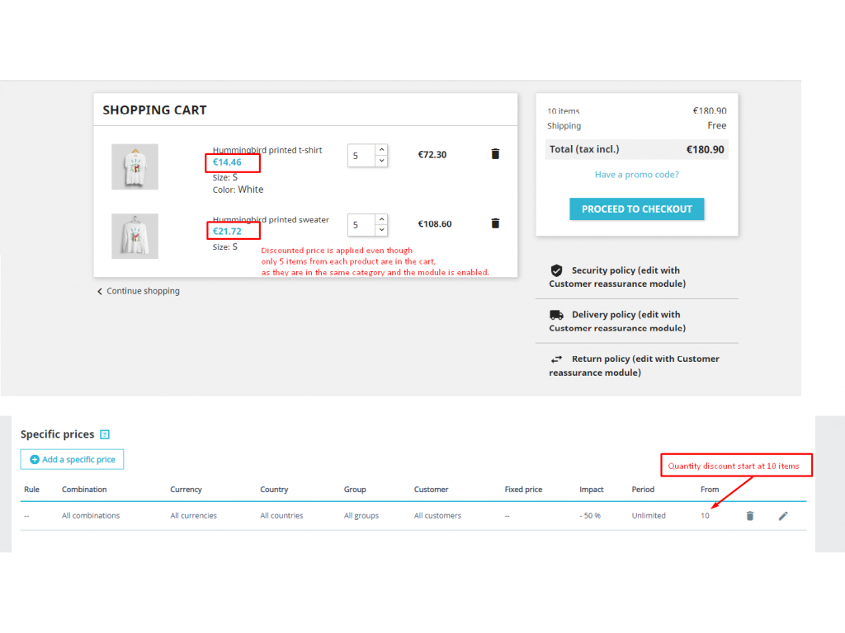
Task: Click the help icon beside Specific prices
Action: (105, 434)
